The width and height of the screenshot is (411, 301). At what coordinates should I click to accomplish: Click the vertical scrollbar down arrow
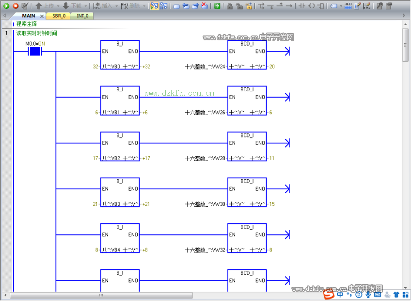pyautogui.click(x=406, y=288)
